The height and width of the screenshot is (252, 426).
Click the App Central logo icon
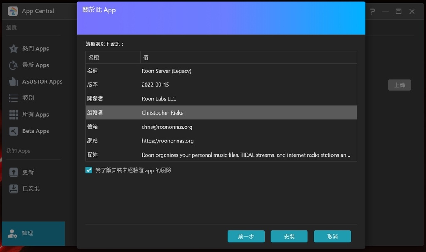point(13,11)
